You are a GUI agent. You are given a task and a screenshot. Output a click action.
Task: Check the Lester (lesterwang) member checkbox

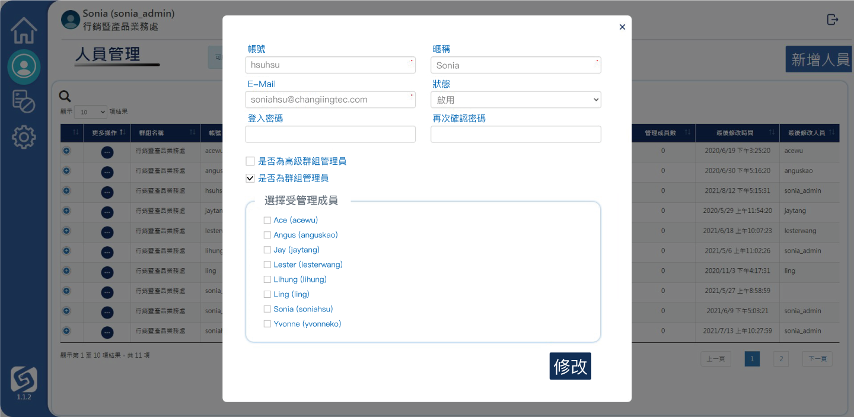click(267, 265)
